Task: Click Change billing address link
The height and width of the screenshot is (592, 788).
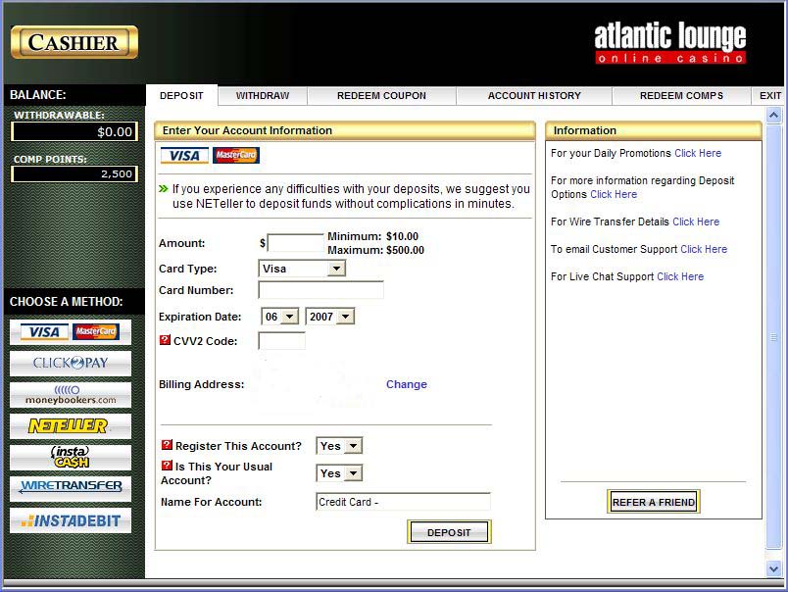Action: tap(406, 384)
